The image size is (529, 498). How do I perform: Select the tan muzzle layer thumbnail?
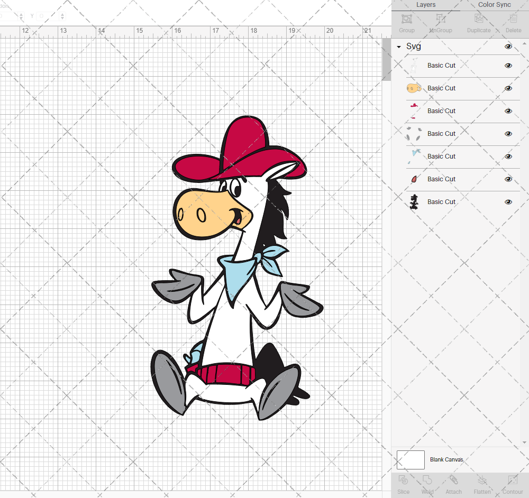pyautogui.click(x=414, y=88)
